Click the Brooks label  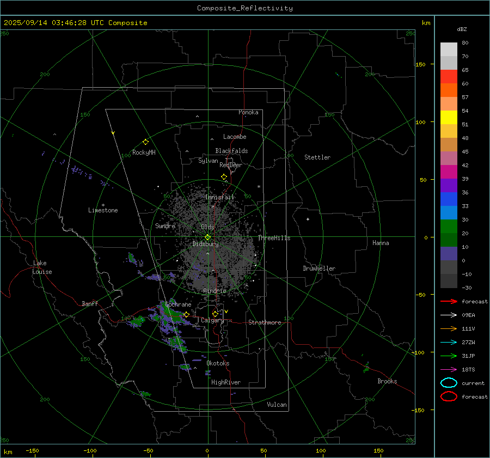coord(387,381)
